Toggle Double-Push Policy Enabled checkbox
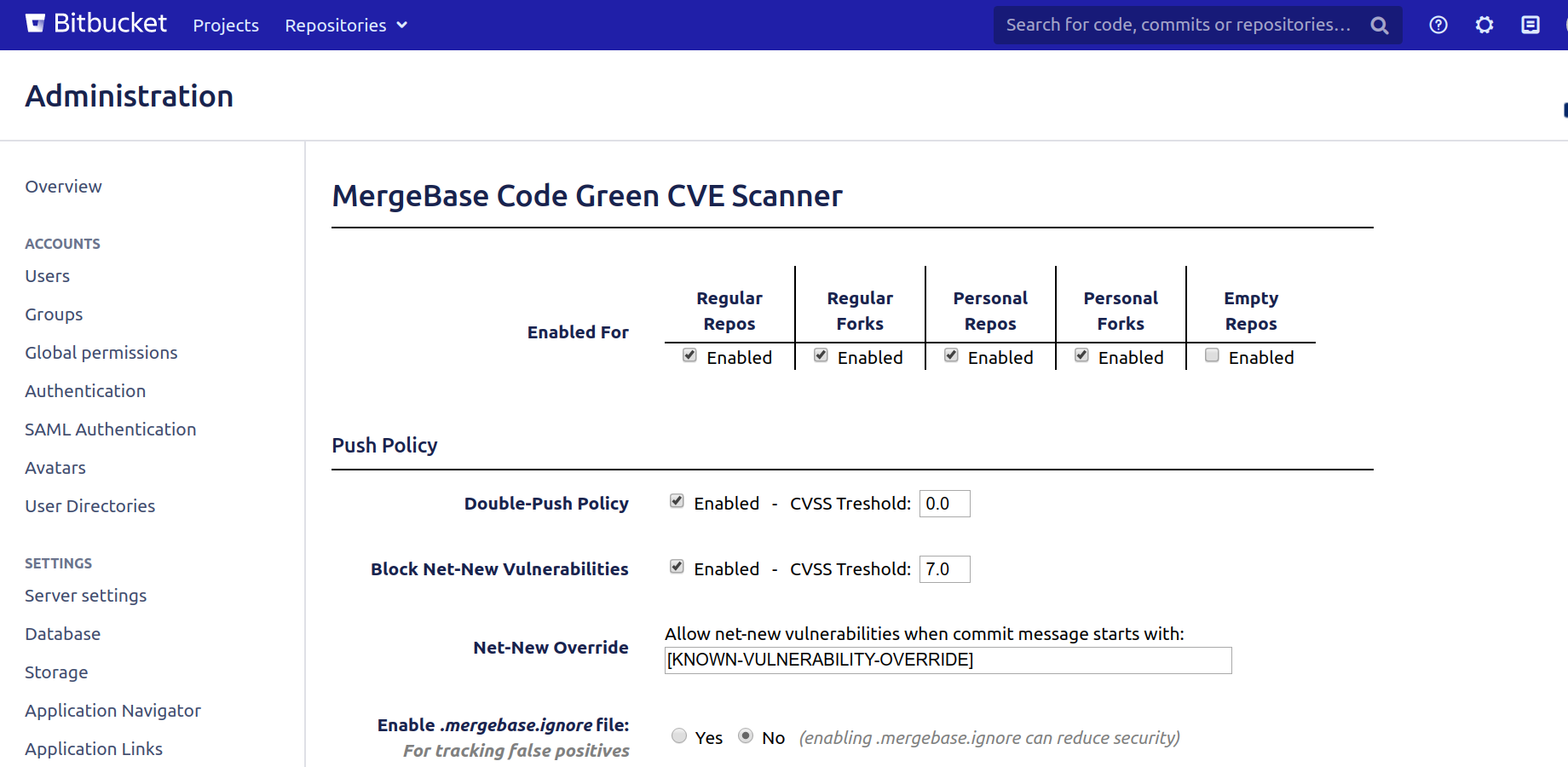Image resolution: width=1568 pixels, height=767 pixels. point(677,501)
